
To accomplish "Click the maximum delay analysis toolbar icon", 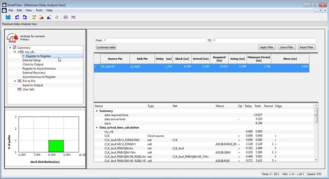I will (41, 17).
